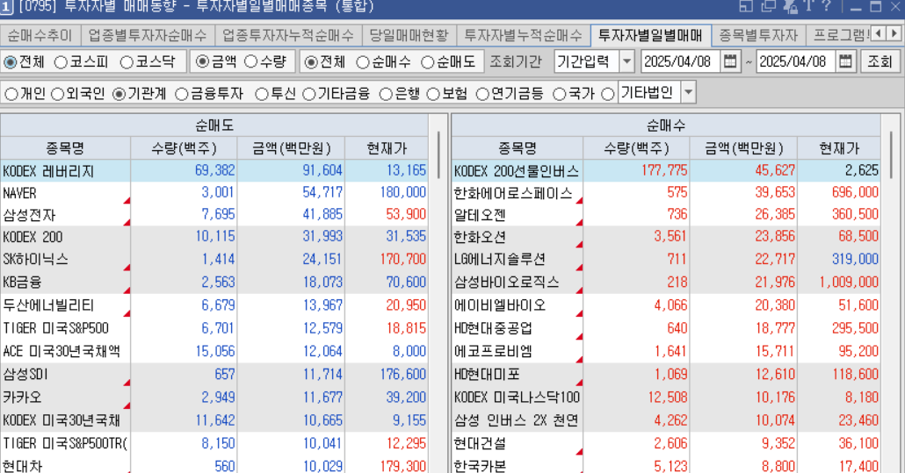Viewport: 905px width, 473px height.
Task: Open help with the question mark icon
Action: 827,6
